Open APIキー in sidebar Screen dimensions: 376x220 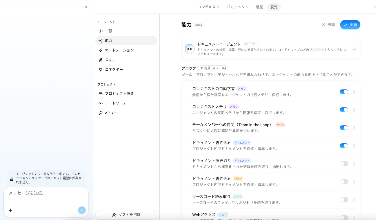pyautogui.click(x=126, y=113)
